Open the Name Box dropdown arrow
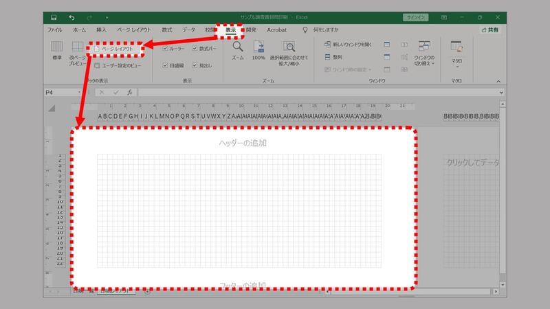The width and height of the screenshot is (550, 309). pos(80,93)
